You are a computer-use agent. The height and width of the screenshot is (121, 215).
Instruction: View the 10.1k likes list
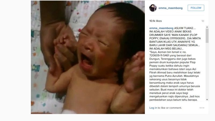[x=156, y=21]
